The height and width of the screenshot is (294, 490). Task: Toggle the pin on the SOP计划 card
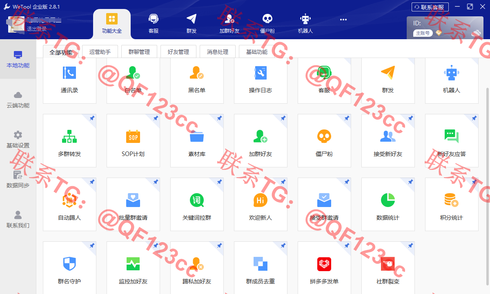pyautogui.click(x=156, y=118)
